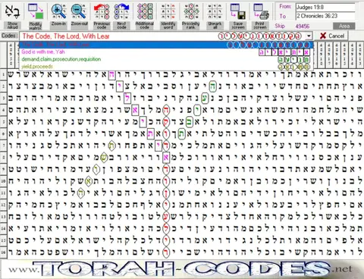Click the Zoom-out magnifier icon
364x279 pixels.
[x=79, y=11]
